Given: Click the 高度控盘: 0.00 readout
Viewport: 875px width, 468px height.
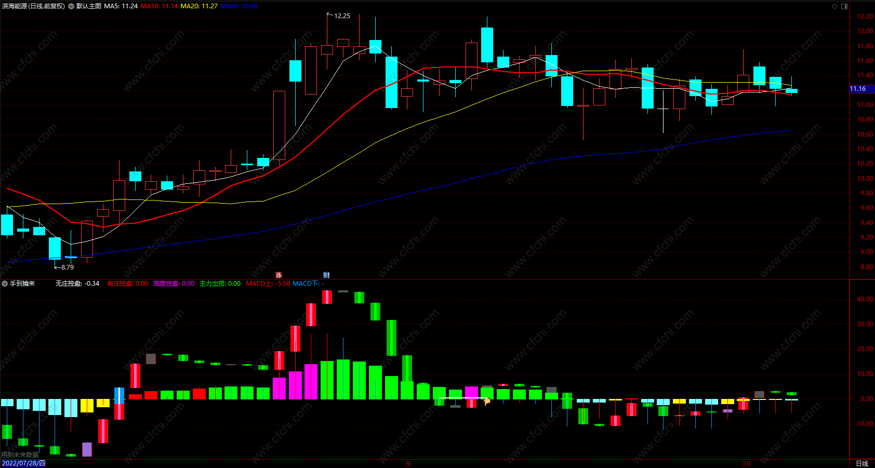Looking at the screenshot, I should coord(174,284).
